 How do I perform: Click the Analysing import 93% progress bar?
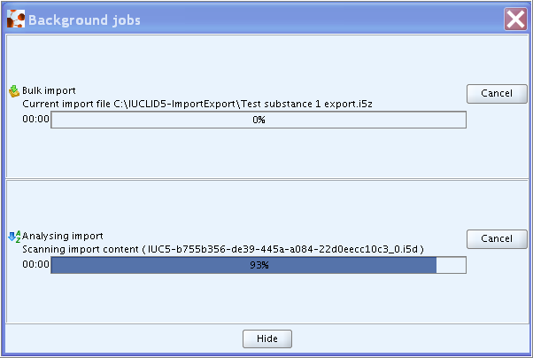point(259,265)
